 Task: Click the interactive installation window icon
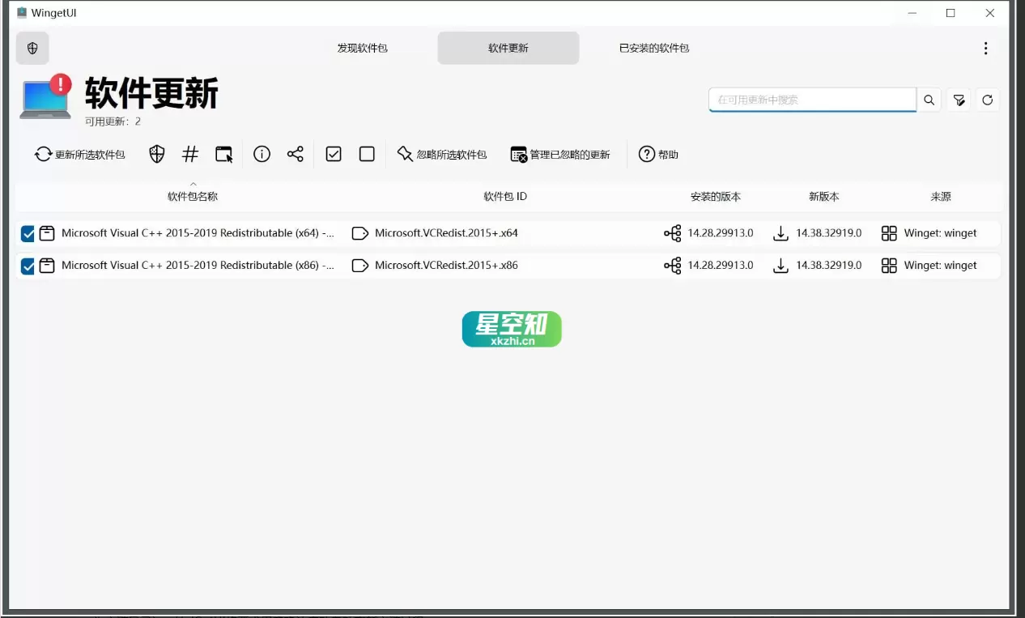tap(224, 154)
